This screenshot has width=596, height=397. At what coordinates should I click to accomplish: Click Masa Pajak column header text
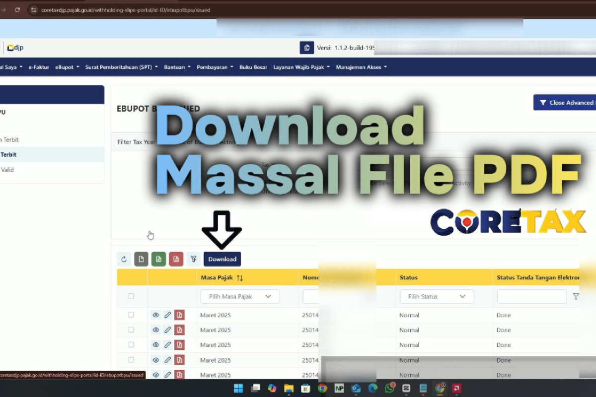(x=217, y=278)
